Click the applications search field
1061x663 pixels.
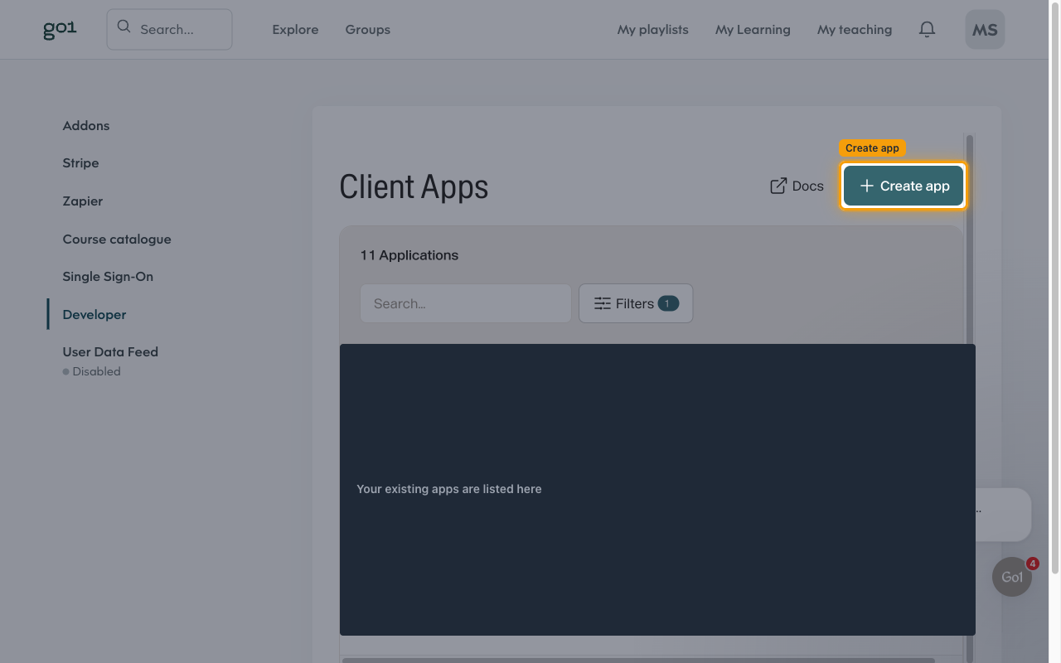[466, 303]
